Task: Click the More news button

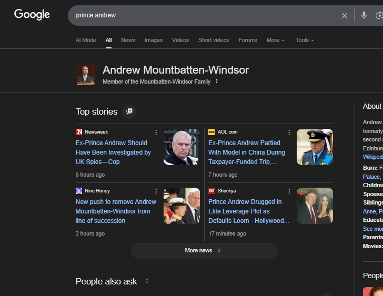Action: [x=204, y=250]
